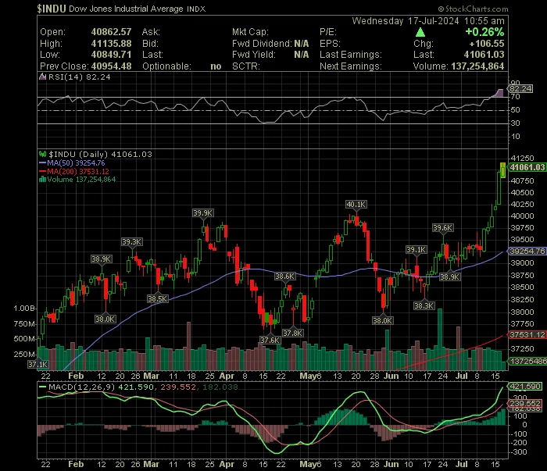Click the 41250 price axis label

[522, 159]
